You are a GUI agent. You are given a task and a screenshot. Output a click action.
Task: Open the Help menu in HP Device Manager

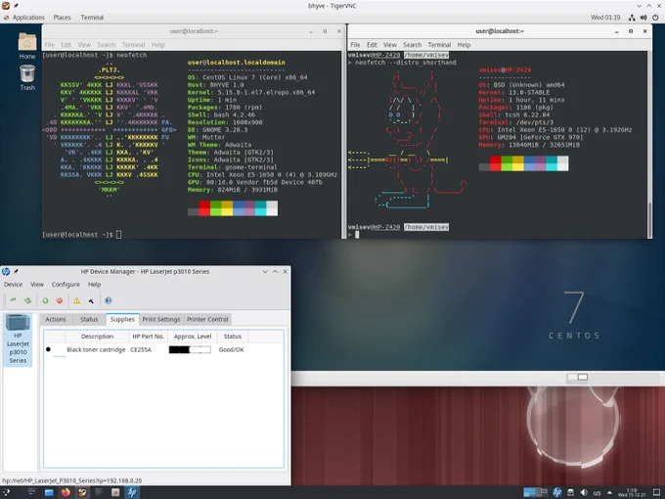coord(94,285)
